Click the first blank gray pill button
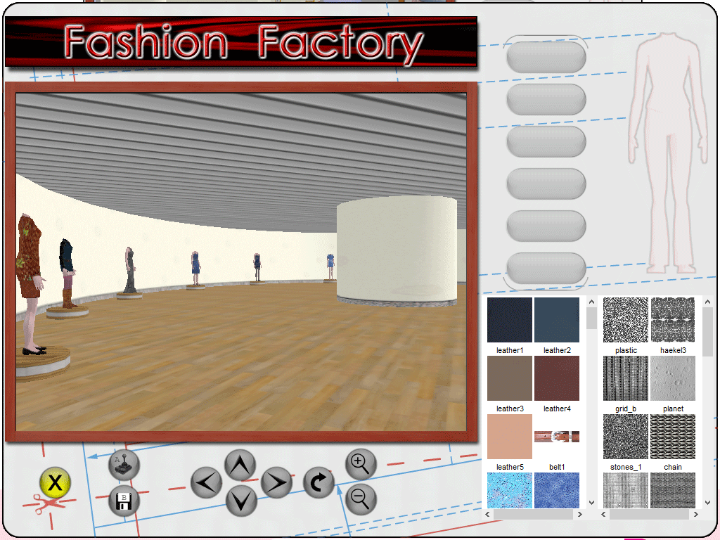The image size is (720, 540). pos(546,57)
